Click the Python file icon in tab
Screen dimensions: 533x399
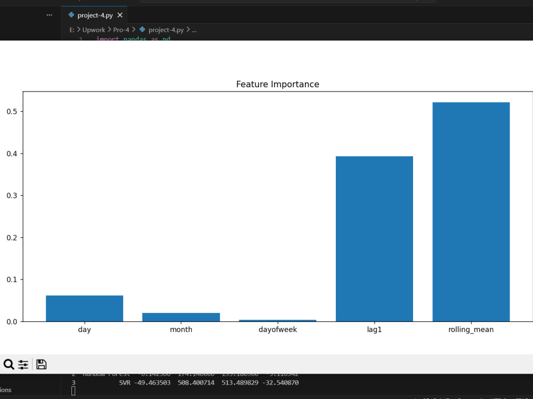[71, 15]
